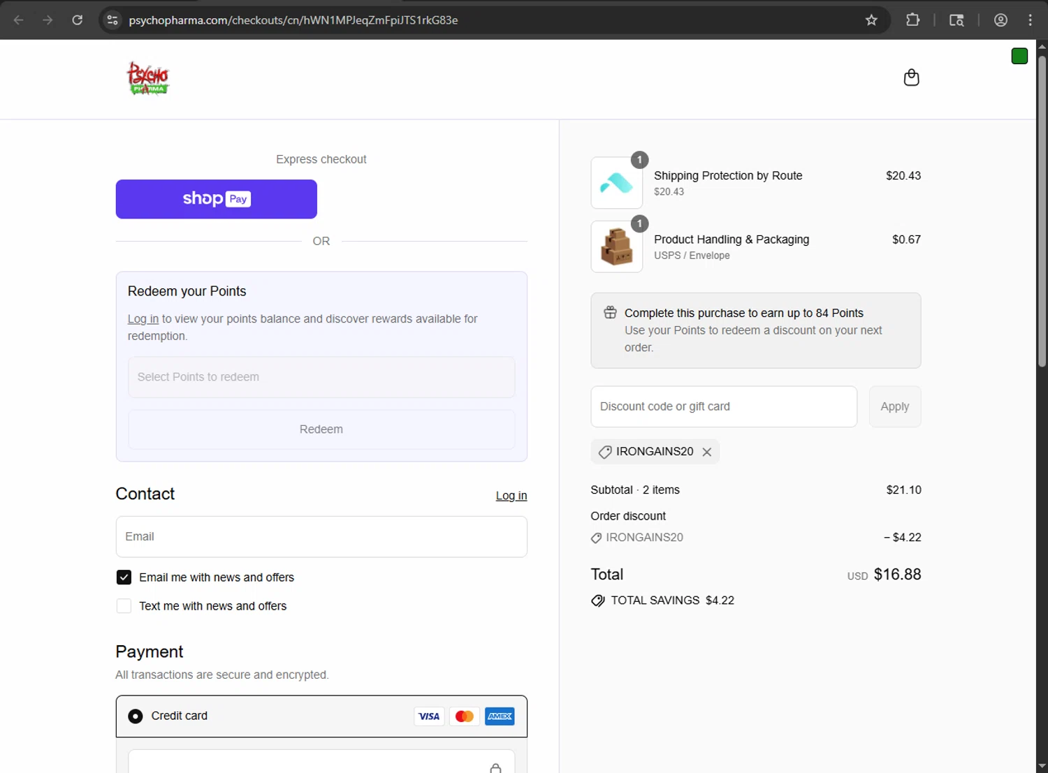
Task: Click the American Express logo
Action: pos(500,716)
